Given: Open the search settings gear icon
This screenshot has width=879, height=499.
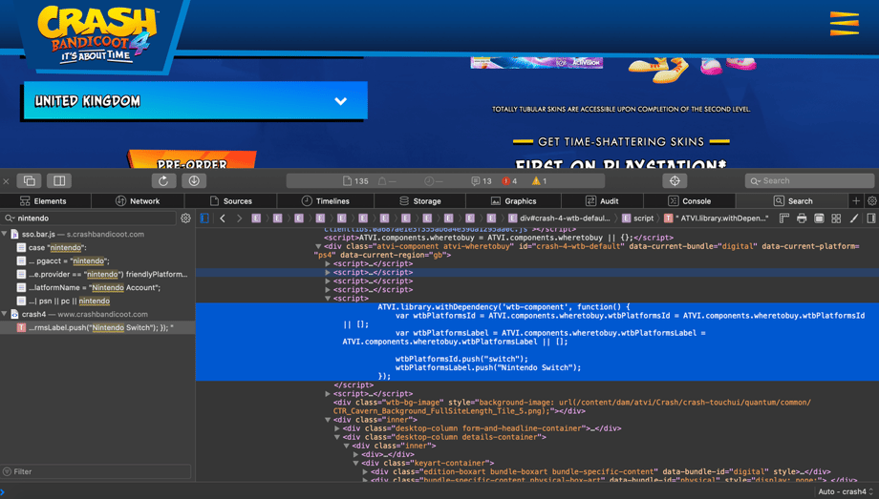Looking at the screenshot, I should pyautogui.click(x=185, y=218).
